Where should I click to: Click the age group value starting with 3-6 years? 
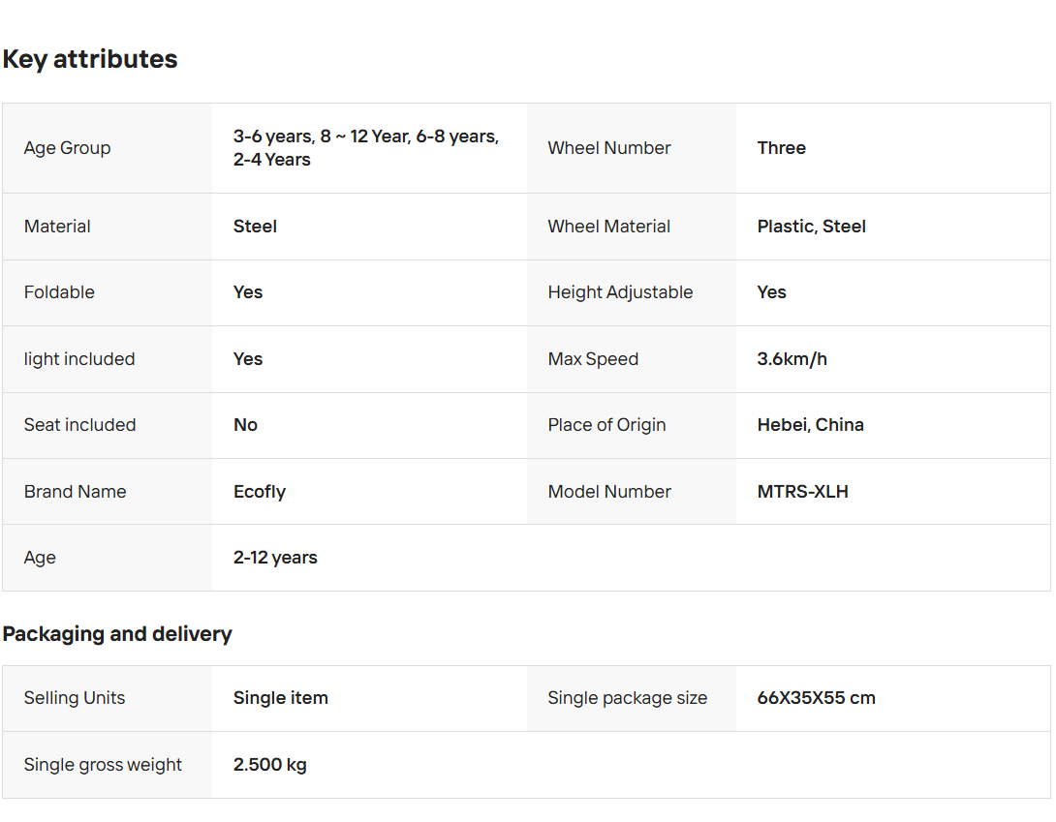pos(365,148)
